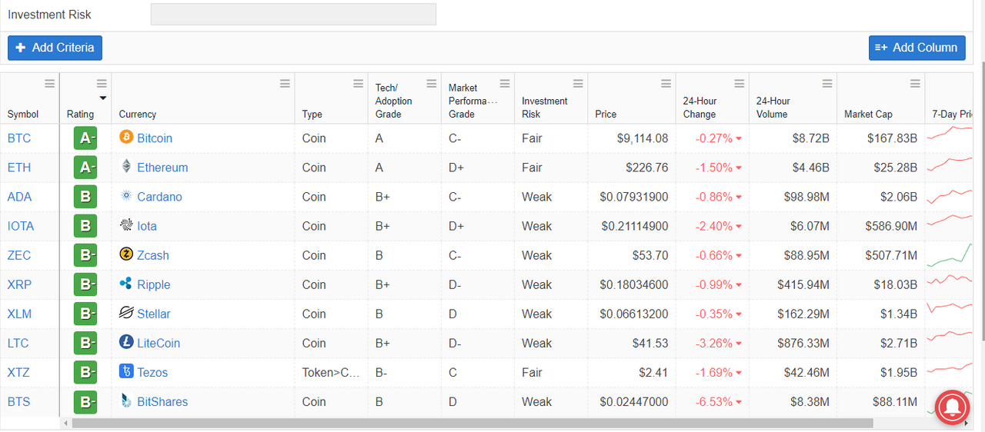The height and width of the screenshot is (432, 985).
Task: Toggle sort arrow under Rating header
Action: click(x=102, y=98)
